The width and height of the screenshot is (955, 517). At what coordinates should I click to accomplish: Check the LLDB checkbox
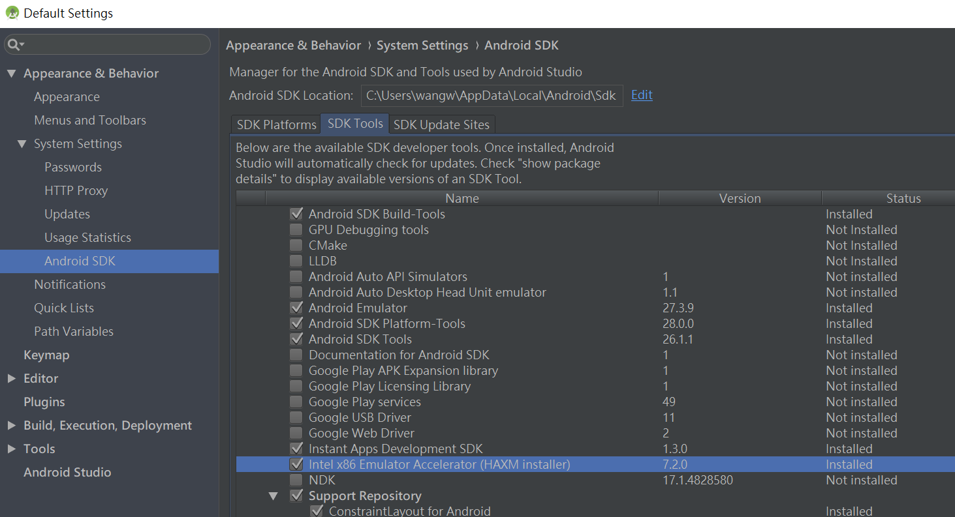[x=296, y=261]
